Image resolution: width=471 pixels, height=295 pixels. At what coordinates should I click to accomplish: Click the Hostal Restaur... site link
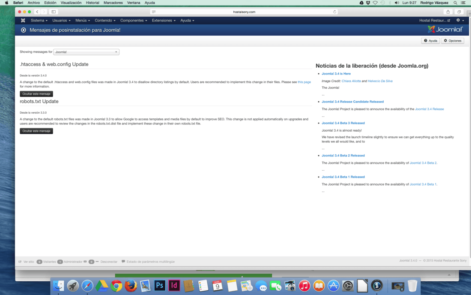[x=435, y=21]
